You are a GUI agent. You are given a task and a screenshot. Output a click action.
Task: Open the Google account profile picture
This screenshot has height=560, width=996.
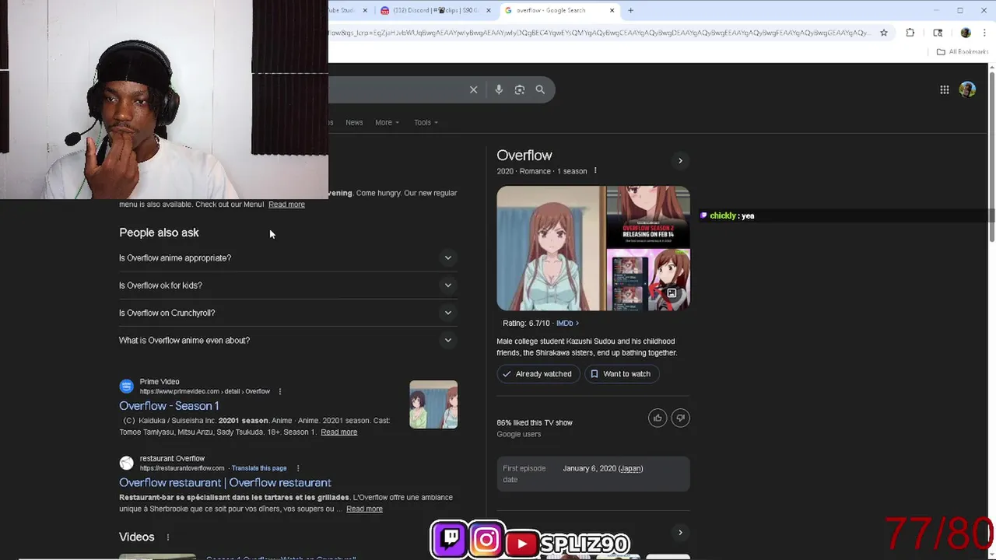coord(967,89)
